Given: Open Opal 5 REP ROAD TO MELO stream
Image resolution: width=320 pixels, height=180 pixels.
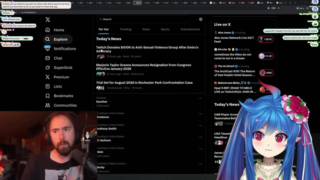Looking at the screenshot, I should [235, 90].
